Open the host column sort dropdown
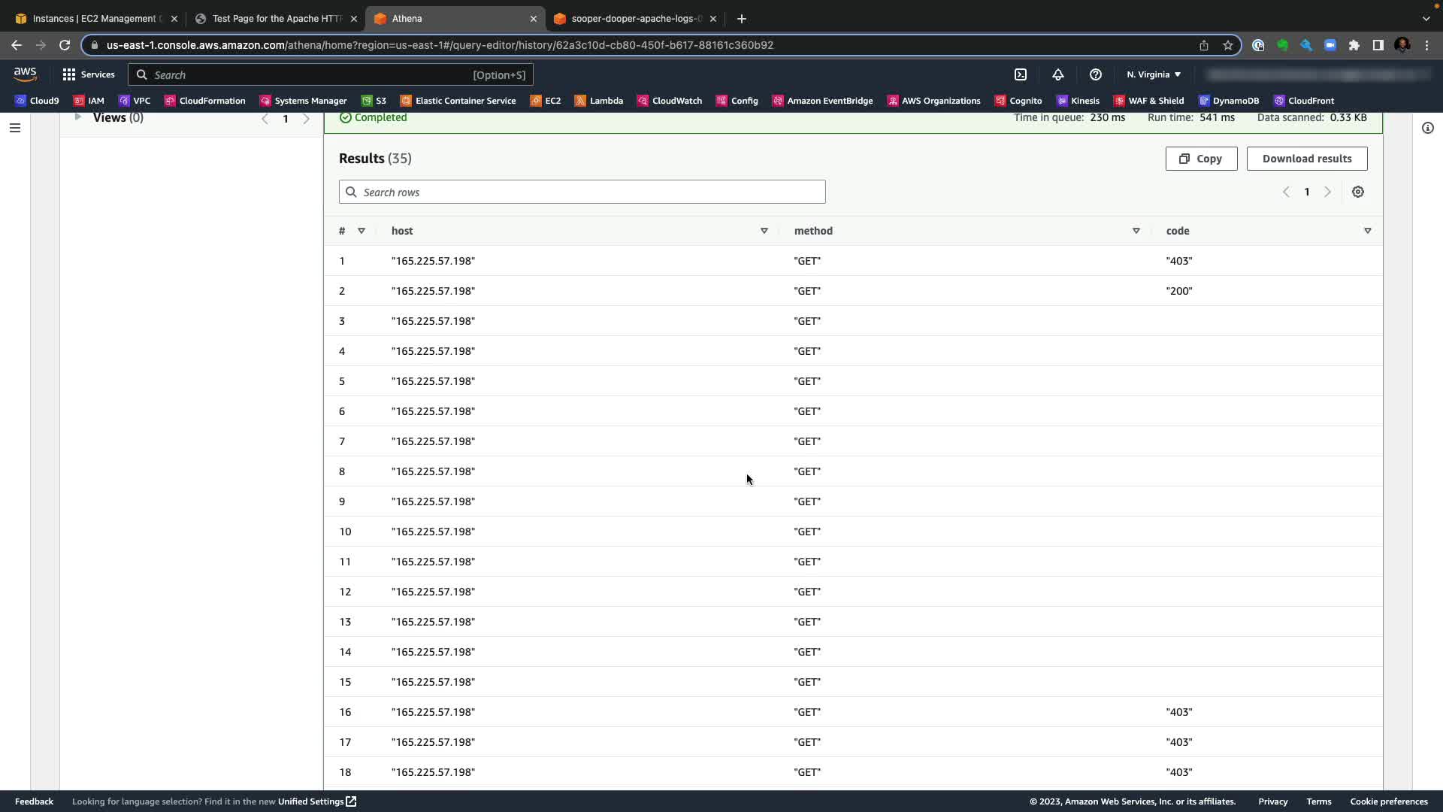Image resolution: width=1443 pixels, height=812 pixels. coord(764,231)
